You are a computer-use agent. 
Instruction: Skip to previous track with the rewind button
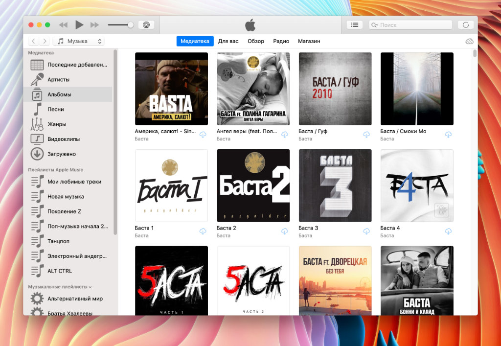tap(63, 25)
